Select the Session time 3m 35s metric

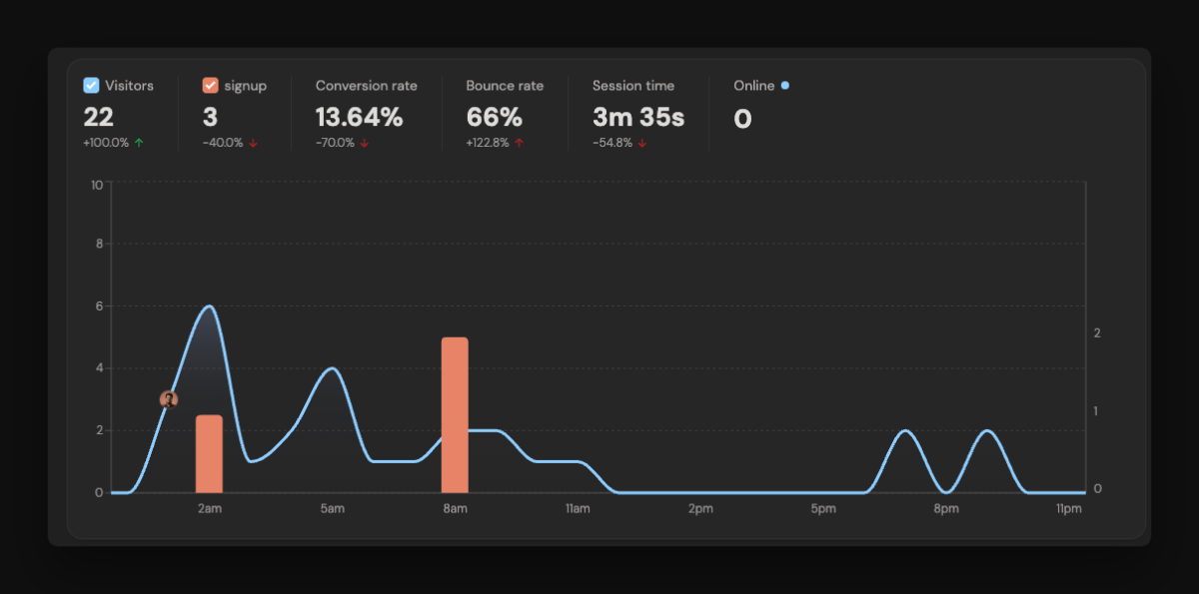point(637,118)
